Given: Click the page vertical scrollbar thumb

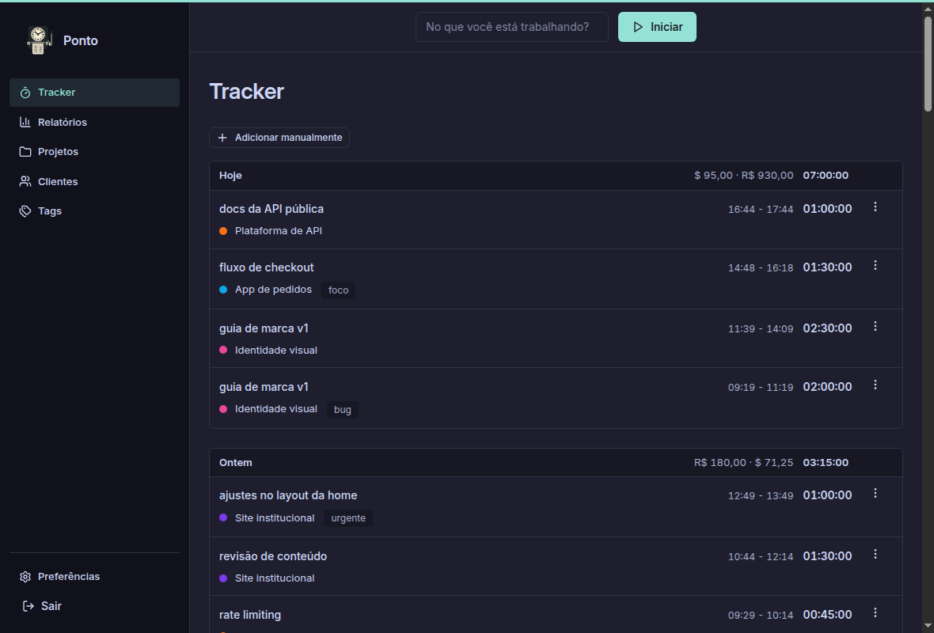Looking at the screenshot, I should [x=928, y=64].
